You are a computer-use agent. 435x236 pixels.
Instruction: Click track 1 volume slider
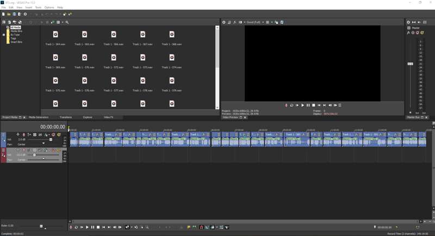(51, 139)
